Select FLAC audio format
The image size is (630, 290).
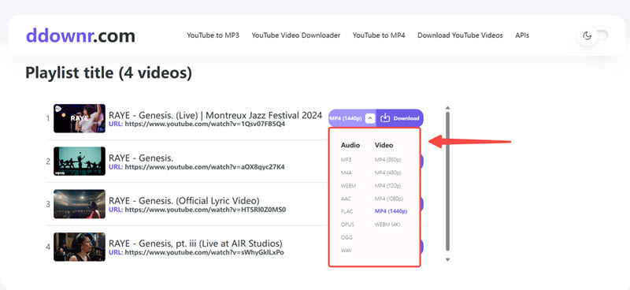tap(346, 211)
